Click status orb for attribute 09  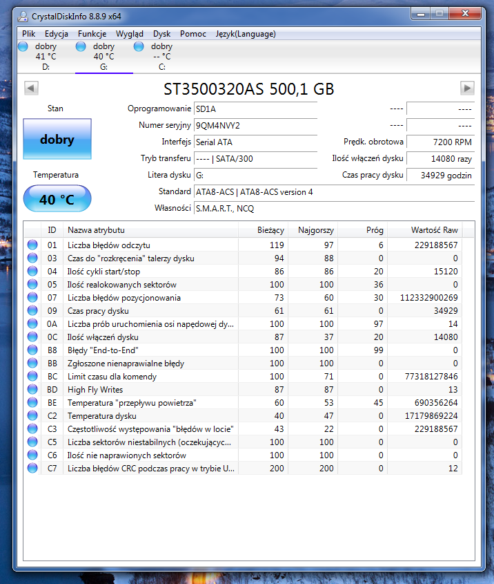pyautogui.click(x=32, y=310)
